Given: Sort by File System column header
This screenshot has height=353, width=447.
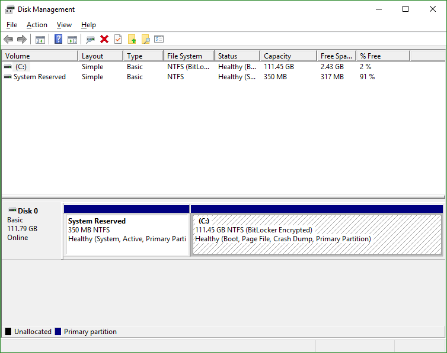Looking at the screenshot, I should [x=188, y=56].
